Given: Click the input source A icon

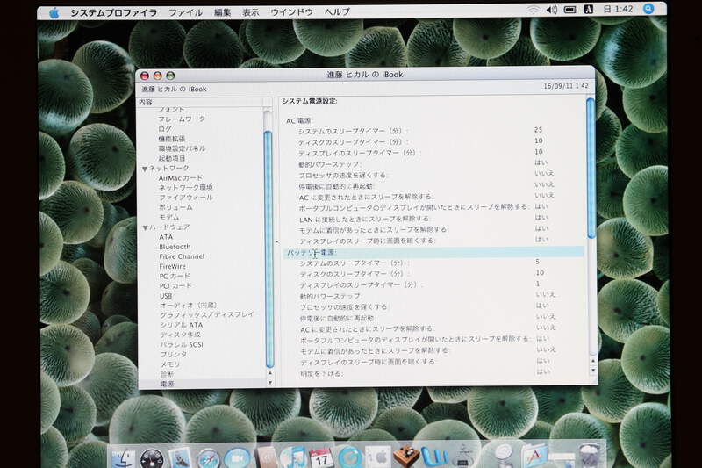Looking at the screenshot, I should pyautogui.click(x=589, y=10).
